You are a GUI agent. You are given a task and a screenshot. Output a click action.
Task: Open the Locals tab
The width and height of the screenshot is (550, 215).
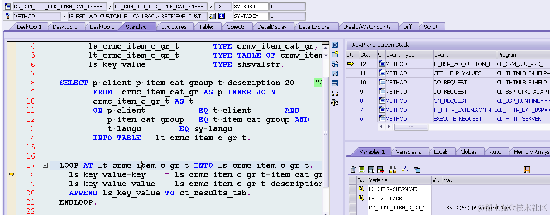[441, 152]
